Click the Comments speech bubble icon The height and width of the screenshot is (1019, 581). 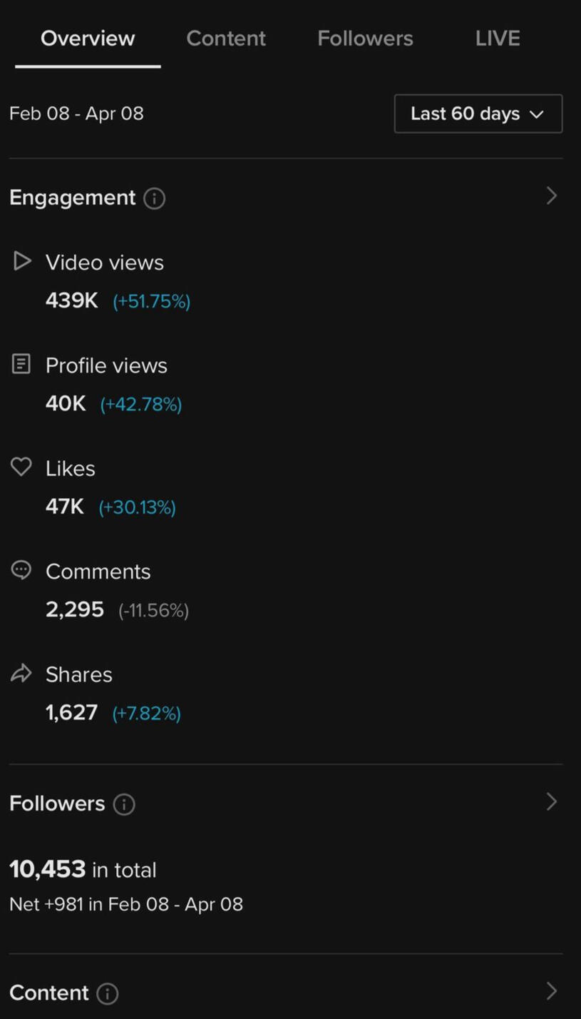coord(21,570)
